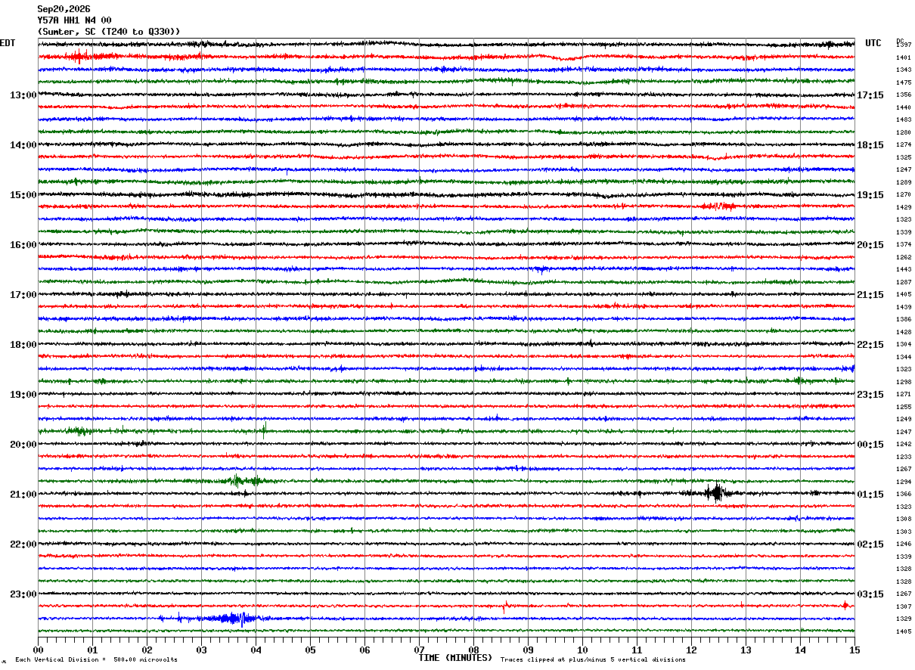
Task: Click the EDT timezone label
Action: pyautogui.click(x=8, y=43)
